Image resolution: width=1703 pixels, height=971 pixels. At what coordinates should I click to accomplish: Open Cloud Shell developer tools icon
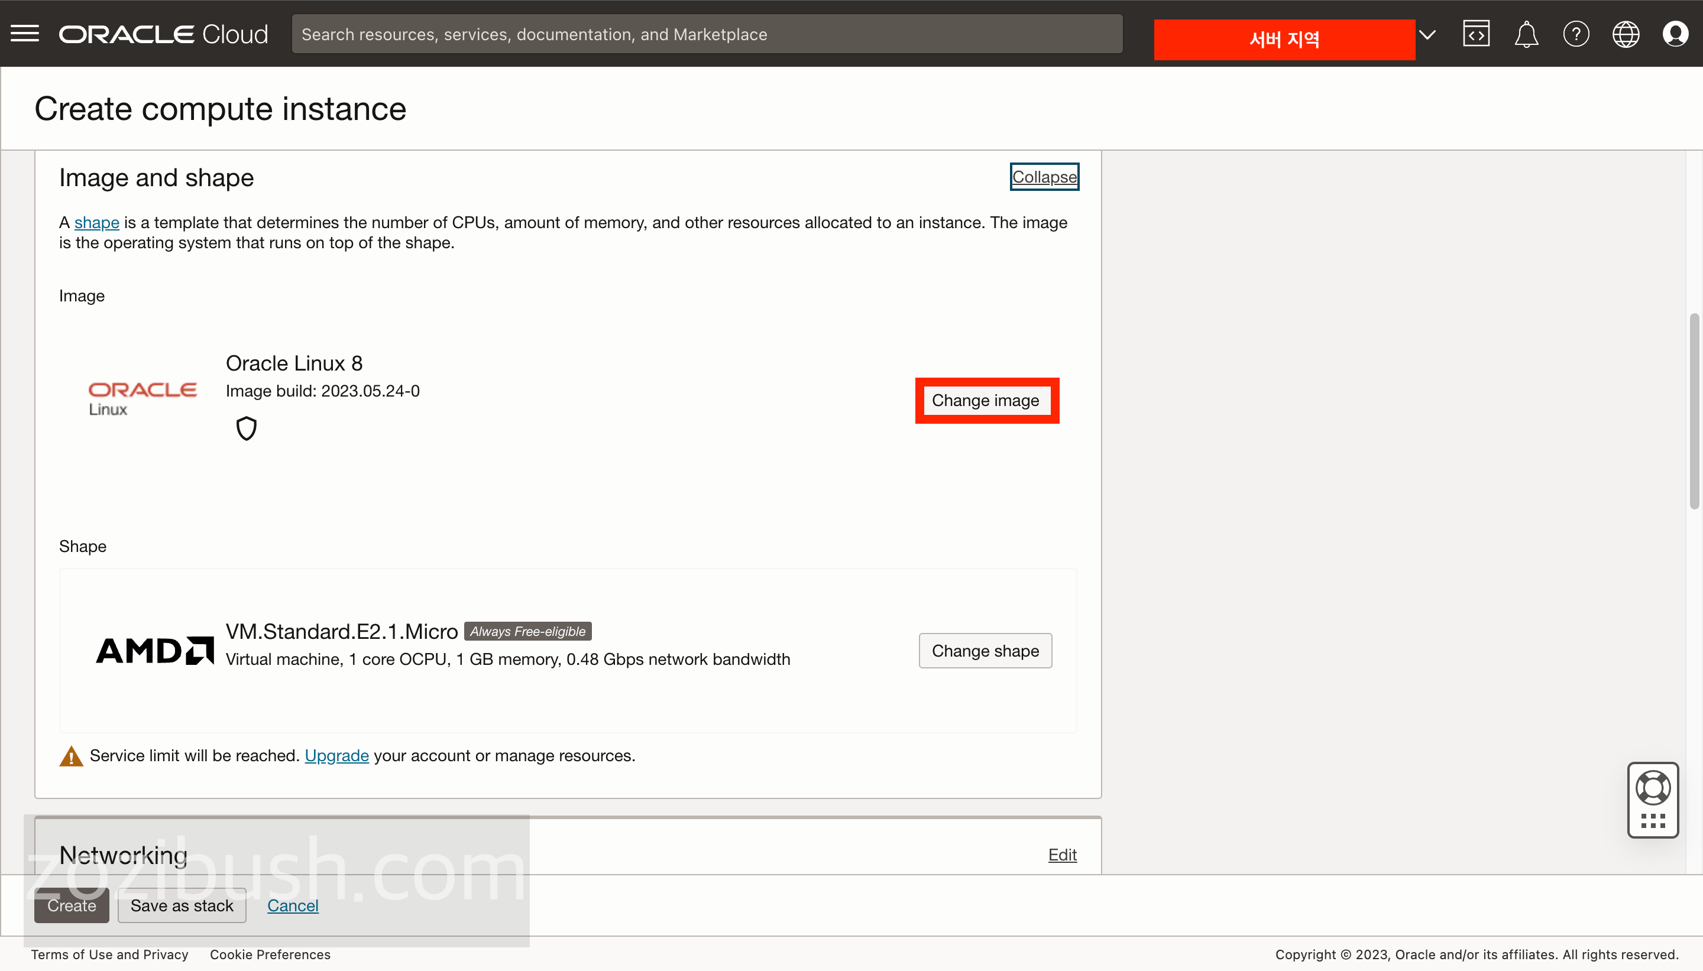pyautogui.click(x=1476, y=33)
